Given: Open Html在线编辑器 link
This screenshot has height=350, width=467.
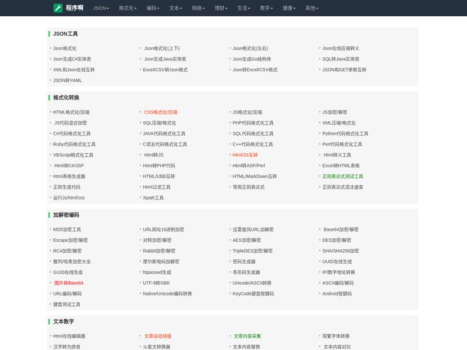Looking at the screenshot, I should pos(69,336).
